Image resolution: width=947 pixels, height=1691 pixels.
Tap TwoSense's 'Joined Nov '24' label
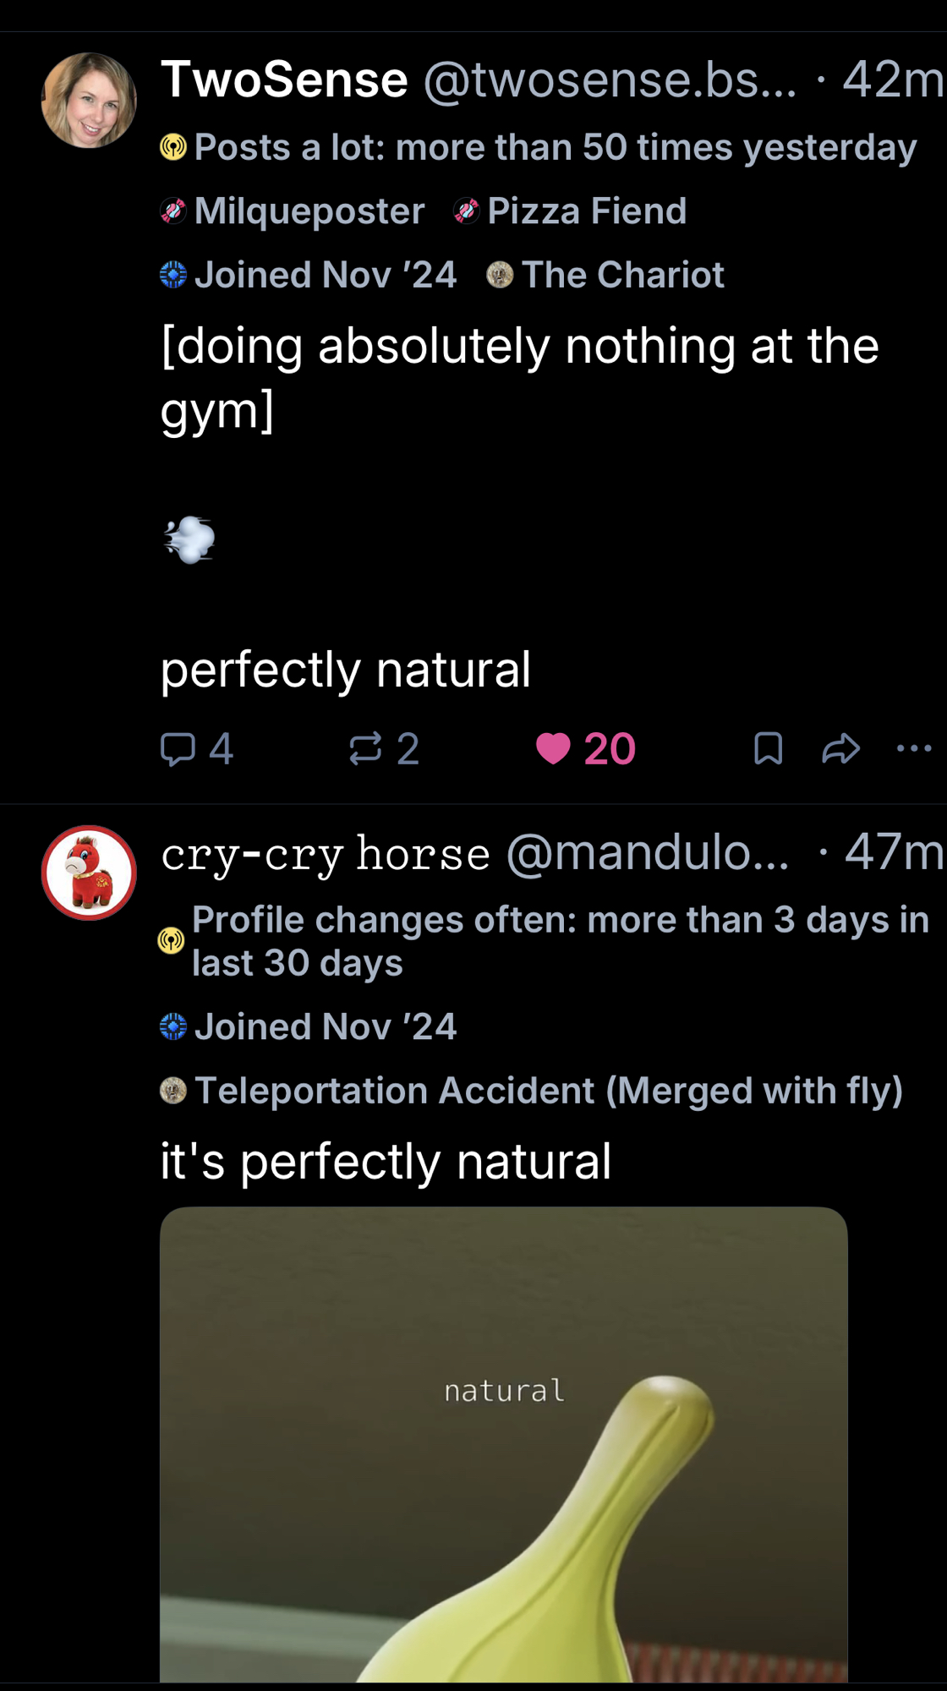(309, 275)
